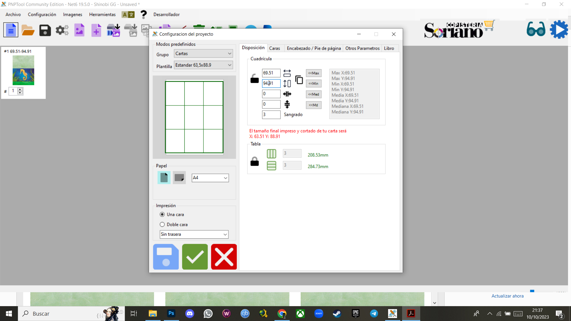Confirm with the green checkmark button

coord(195,257)
